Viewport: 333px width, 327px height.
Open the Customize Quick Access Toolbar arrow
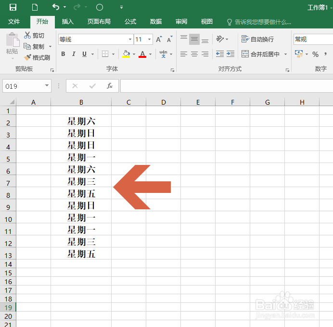[x=121, y=7]
